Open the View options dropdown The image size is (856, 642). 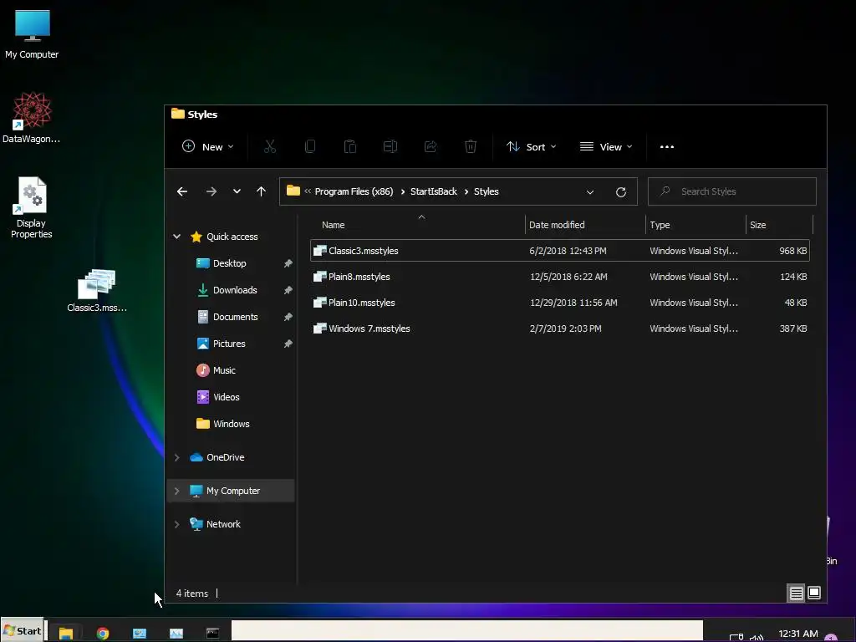coord(606,147)
